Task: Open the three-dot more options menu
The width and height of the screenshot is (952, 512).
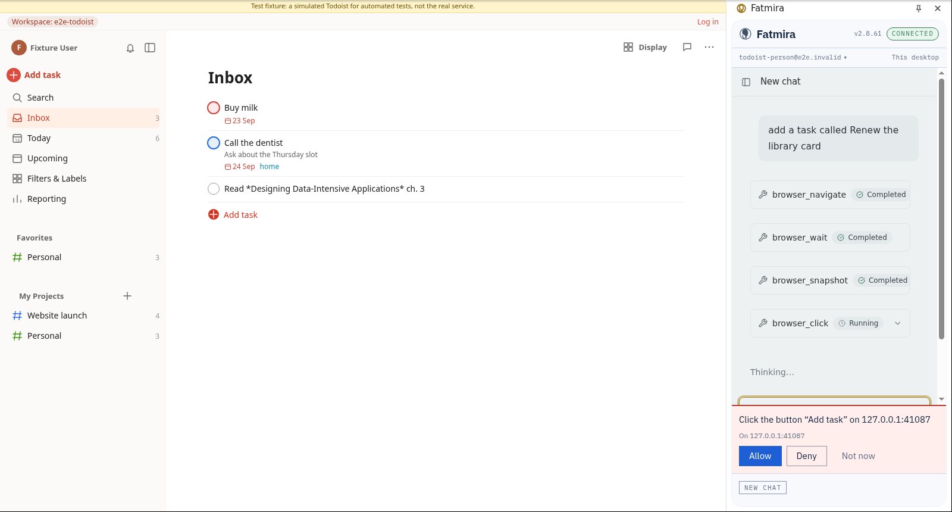Action: [709, 47]
